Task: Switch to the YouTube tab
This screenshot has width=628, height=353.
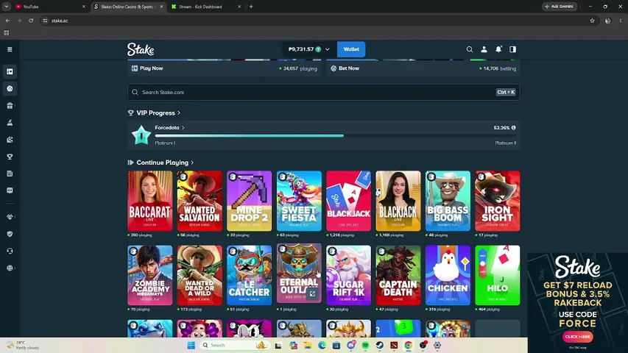Action: [49, 7]
